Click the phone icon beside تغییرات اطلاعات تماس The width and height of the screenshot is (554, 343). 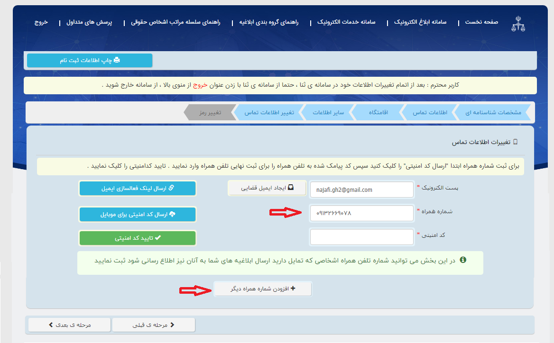click(x=515, y=142)
